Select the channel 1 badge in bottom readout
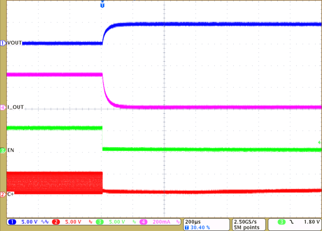The width and height of the screenshot is (322, 231). click(x=12, y=222)
